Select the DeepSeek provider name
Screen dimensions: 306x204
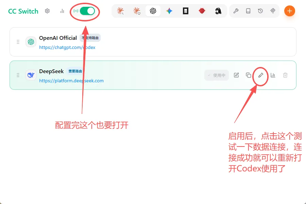51,71
